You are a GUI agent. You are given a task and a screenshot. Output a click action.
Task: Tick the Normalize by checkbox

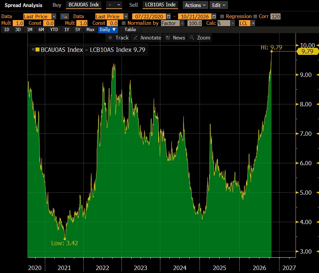[124, 23]
